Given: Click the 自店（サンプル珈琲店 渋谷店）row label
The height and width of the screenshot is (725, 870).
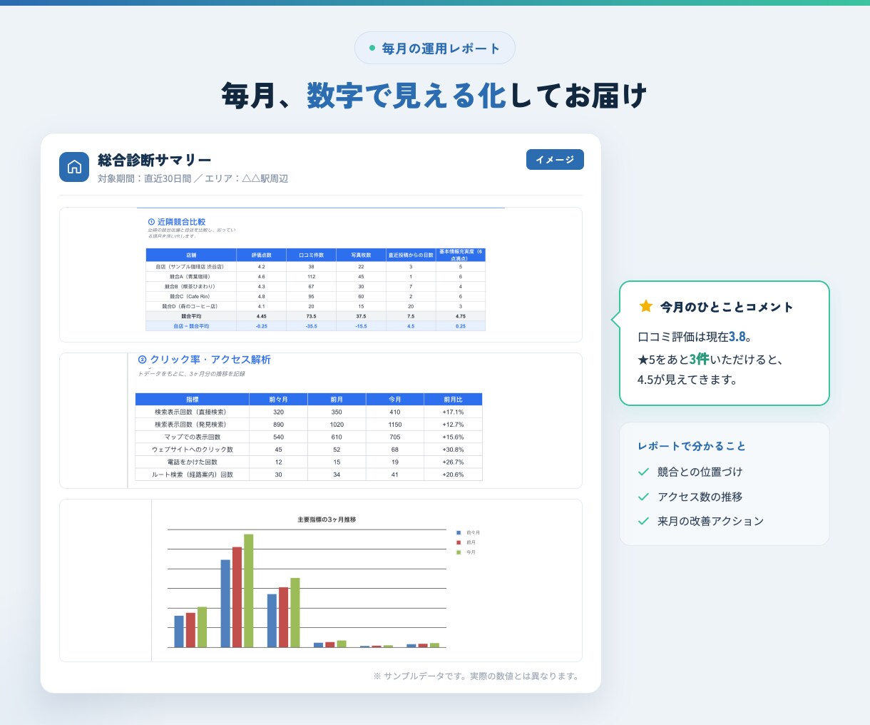Looking at the screenshot, I should 190,267.
